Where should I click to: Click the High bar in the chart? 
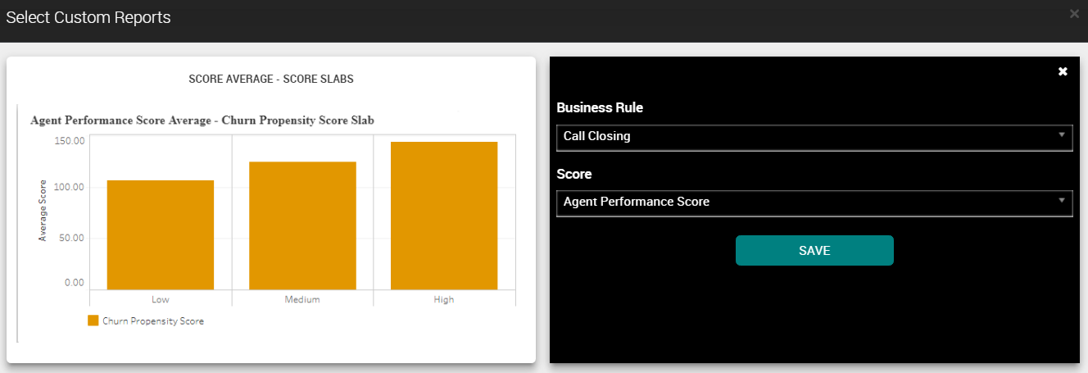click(x=444, y=216)
